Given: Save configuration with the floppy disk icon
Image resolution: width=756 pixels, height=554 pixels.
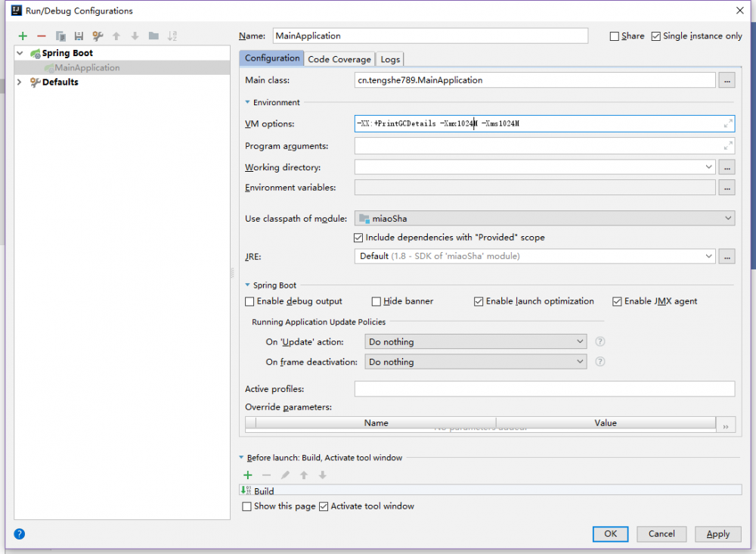Looking at the screenshot, I should coord(79,36).
